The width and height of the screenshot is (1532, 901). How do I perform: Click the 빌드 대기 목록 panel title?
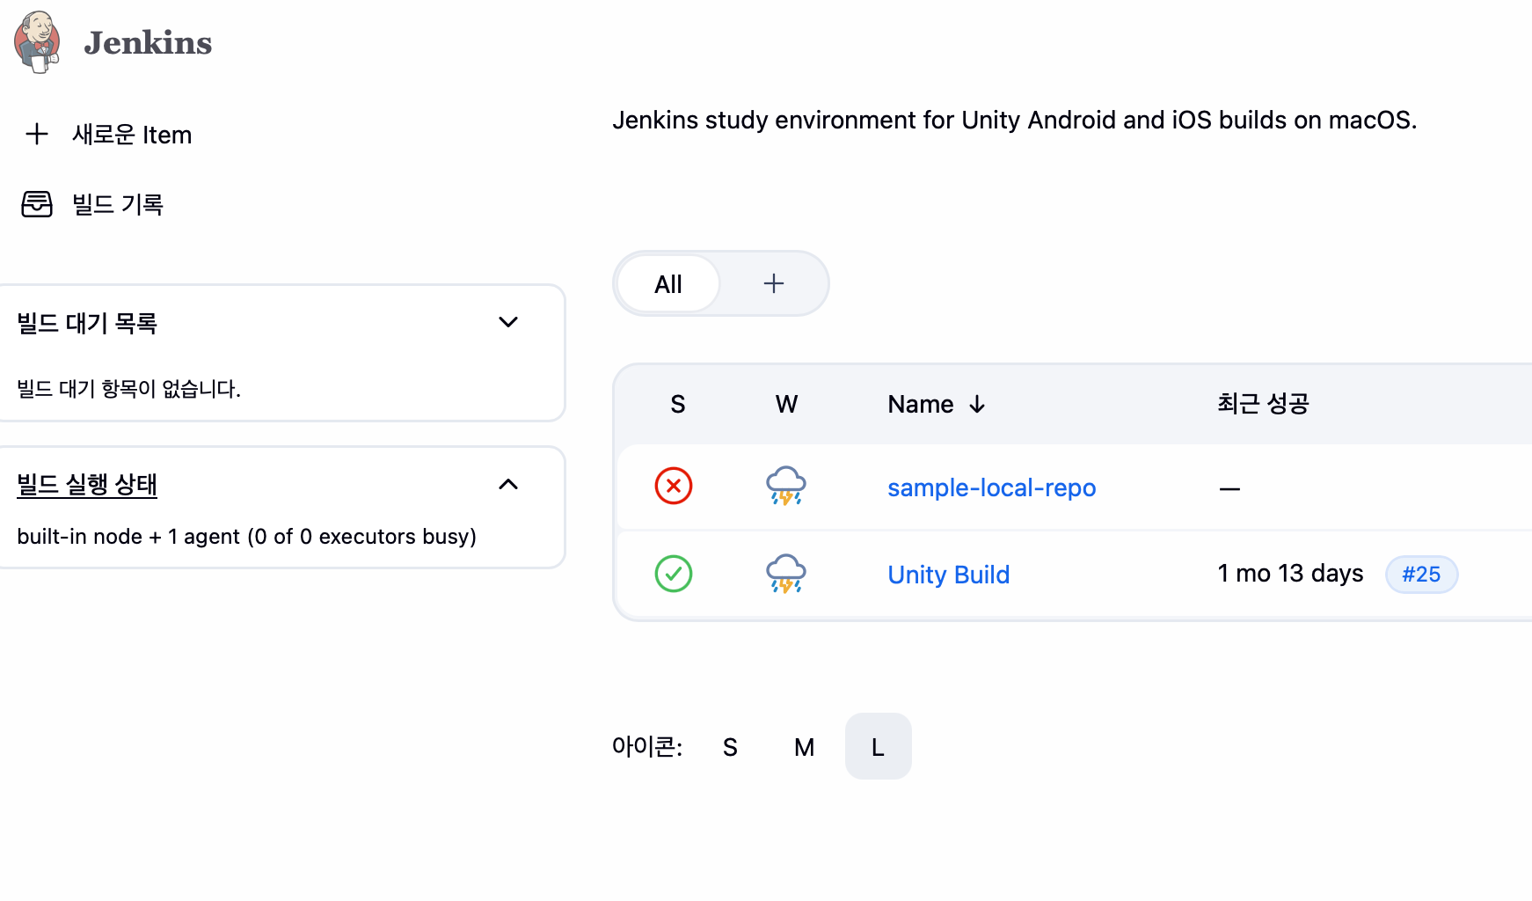[87, 323]
